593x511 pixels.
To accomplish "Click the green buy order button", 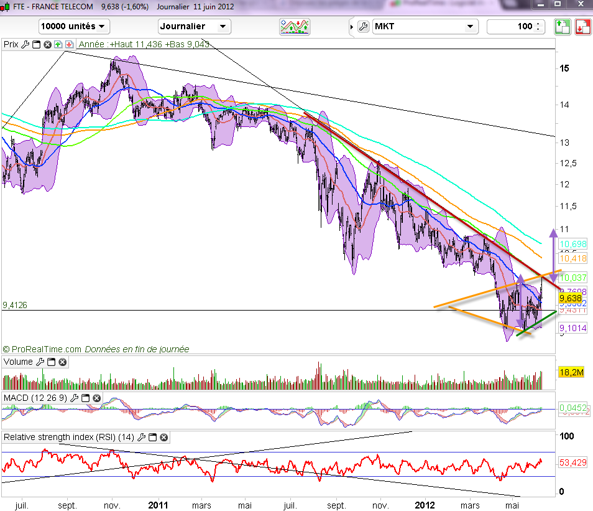I will pyautogui.click(x=562, y=27).
